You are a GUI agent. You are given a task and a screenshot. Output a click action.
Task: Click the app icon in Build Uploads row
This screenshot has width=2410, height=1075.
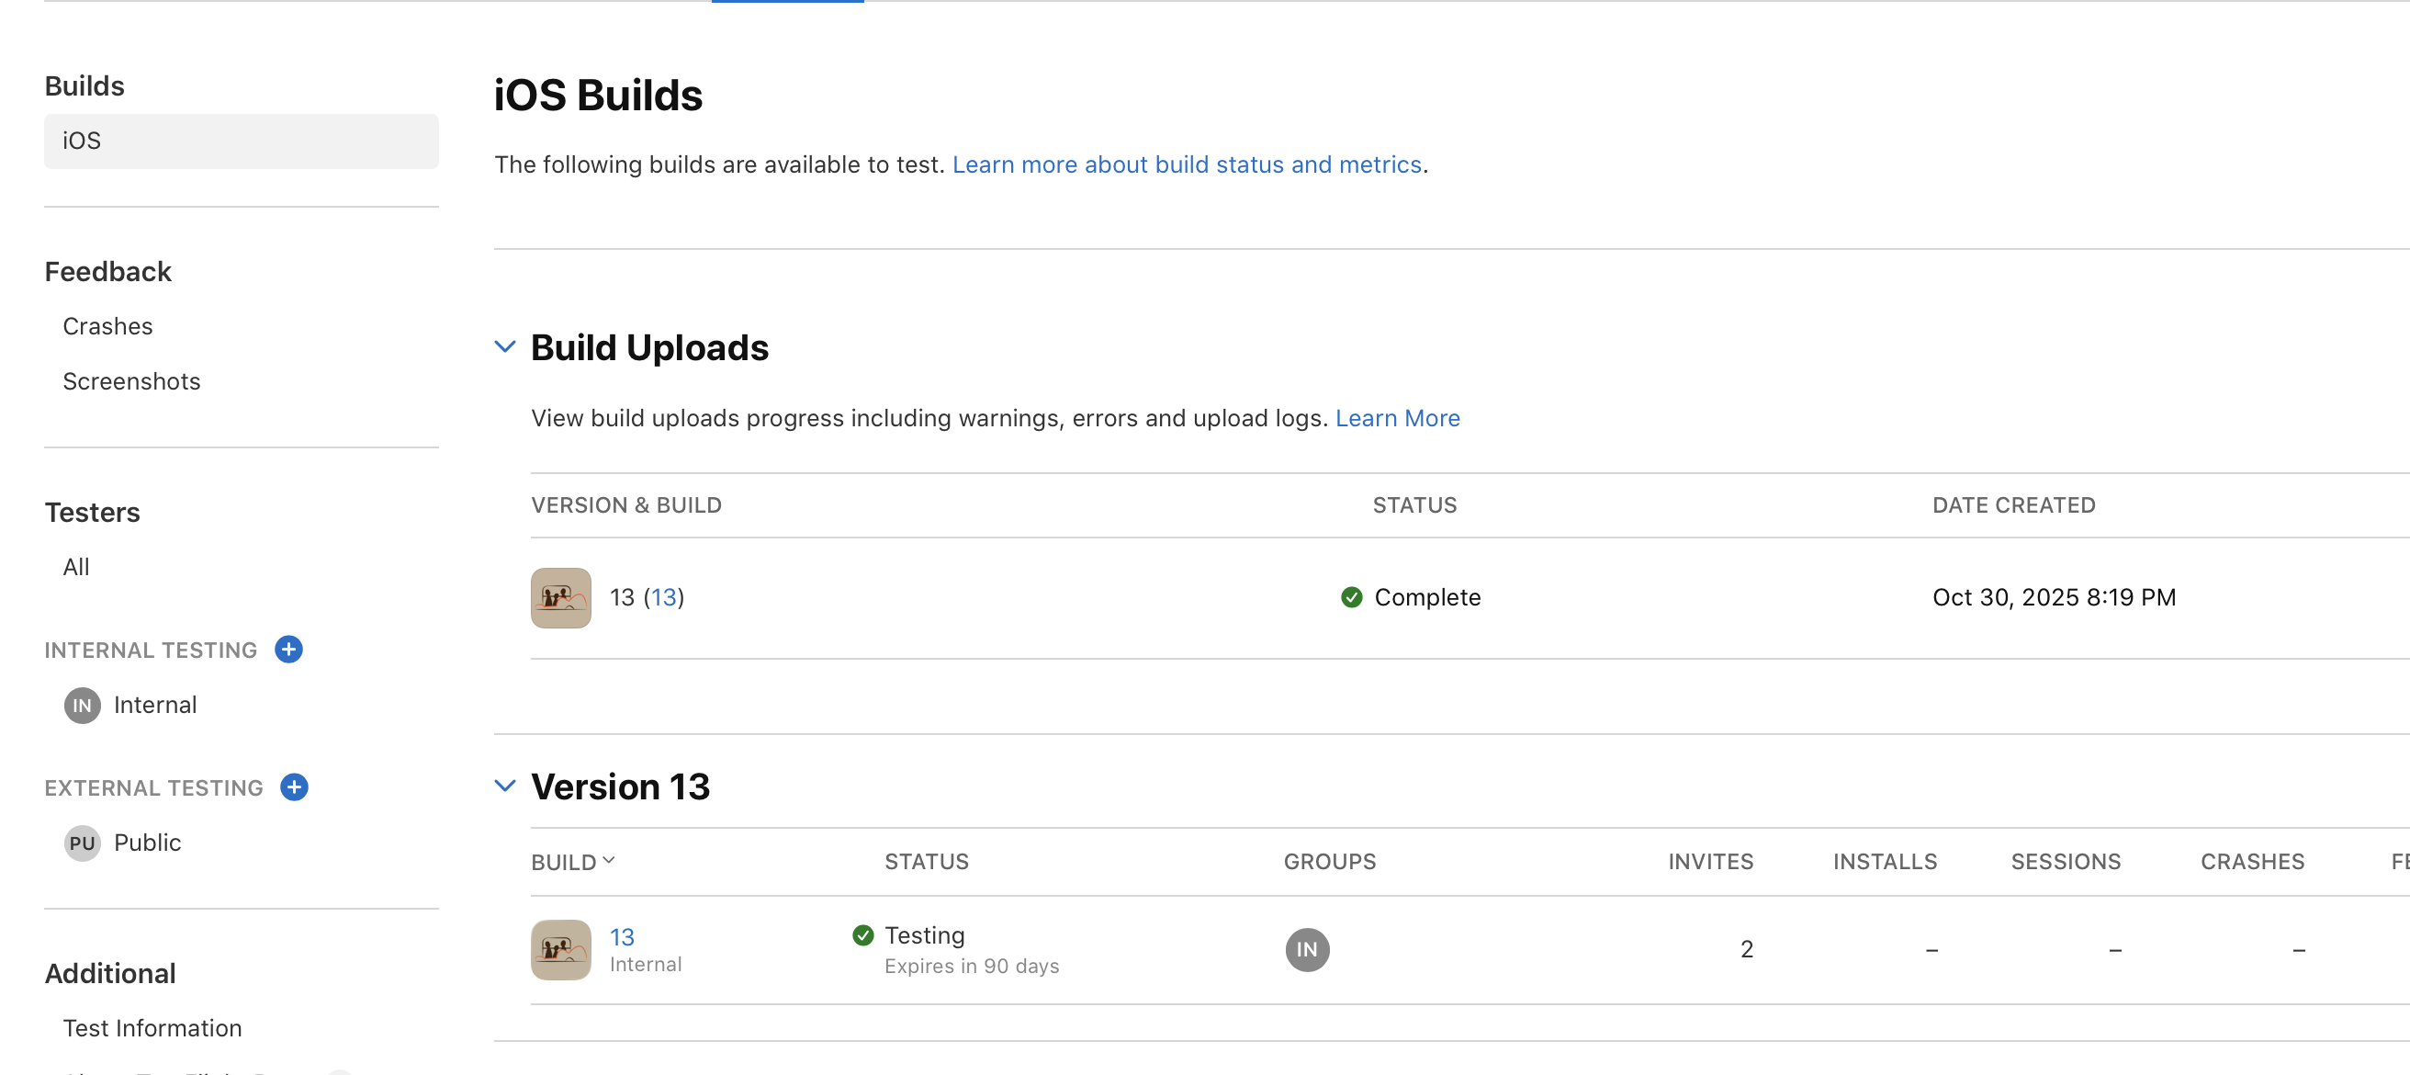(x=560, y=597)
